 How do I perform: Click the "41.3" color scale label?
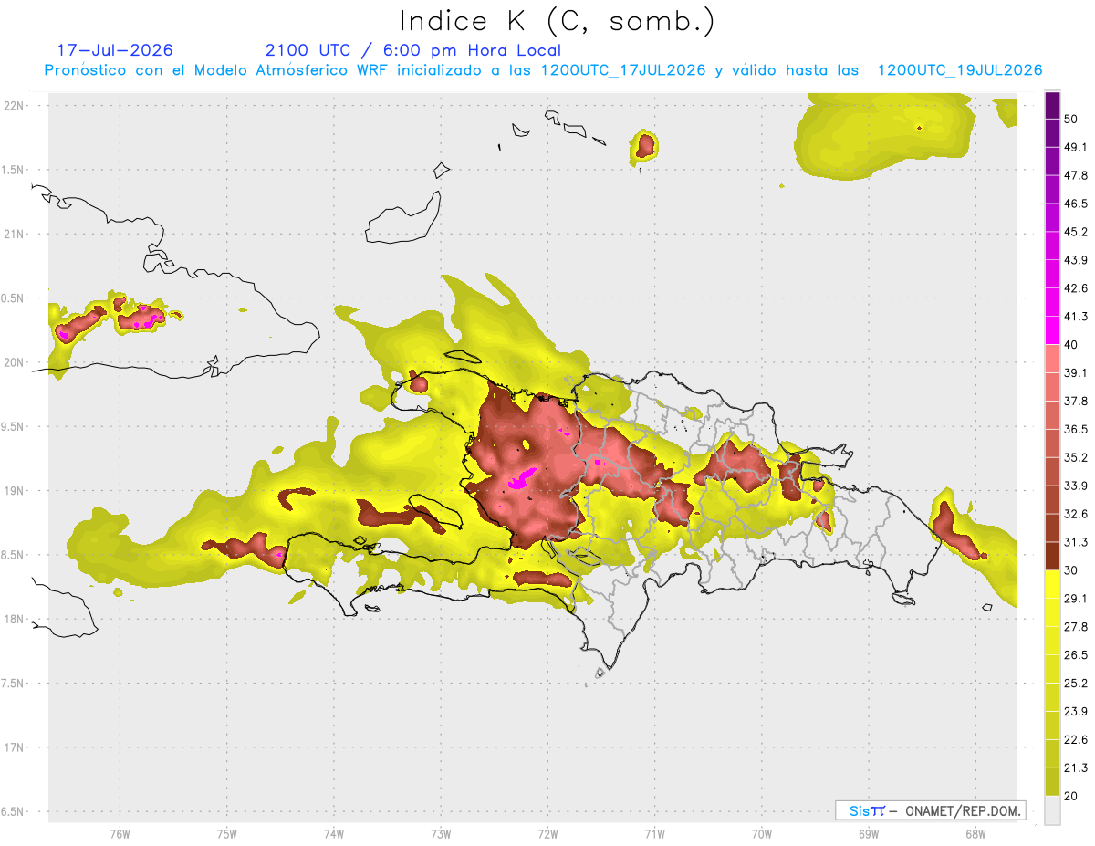(x=1077, y=317)
